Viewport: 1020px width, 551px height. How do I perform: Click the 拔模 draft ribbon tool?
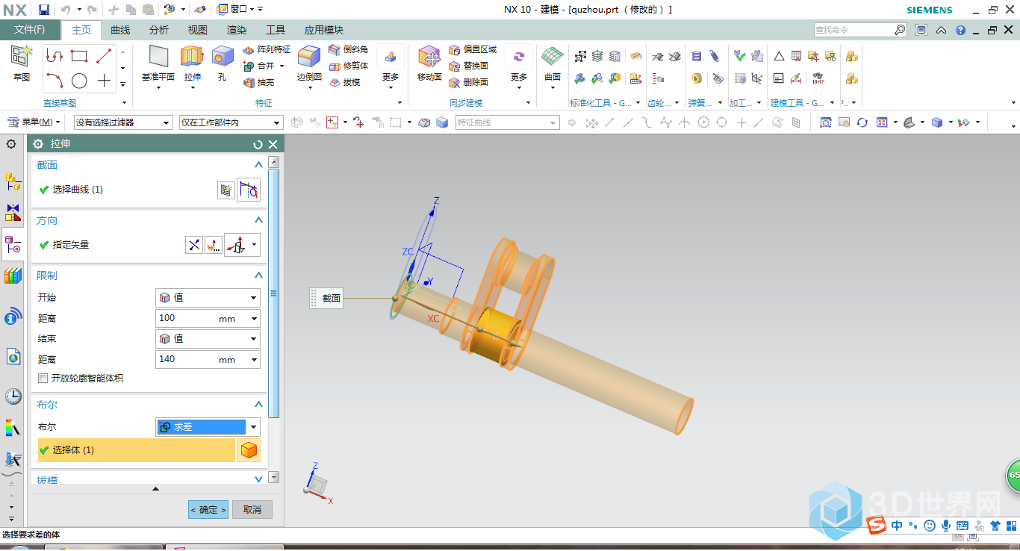[x=344, y=82]
